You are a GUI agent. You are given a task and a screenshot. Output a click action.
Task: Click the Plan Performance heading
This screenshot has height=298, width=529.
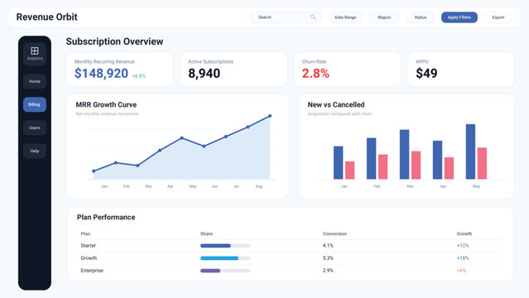click(x=106, y=217)
